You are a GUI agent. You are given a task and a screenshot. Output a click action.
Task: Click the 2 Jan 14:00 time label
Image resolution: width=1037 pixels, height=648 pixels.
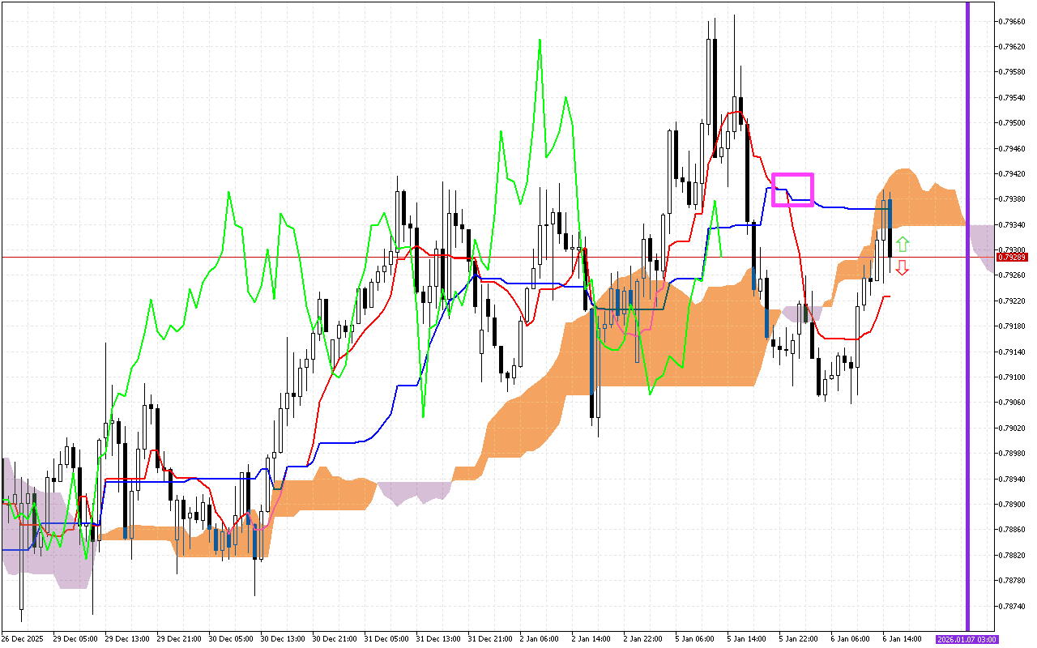click(x=590, y=639)
